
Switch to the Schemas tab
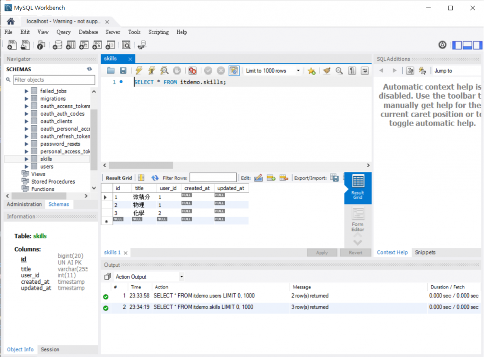pyautogui.click(x=59, y=204)
